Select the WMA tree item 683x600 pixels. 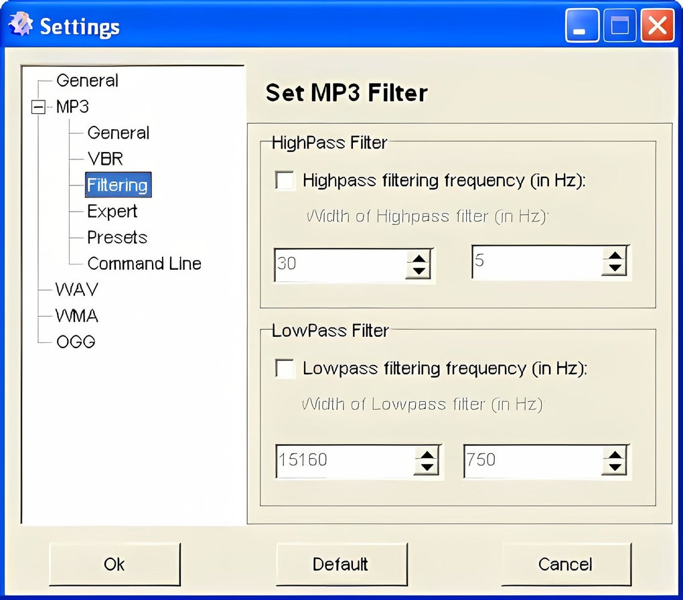(76, 316)
